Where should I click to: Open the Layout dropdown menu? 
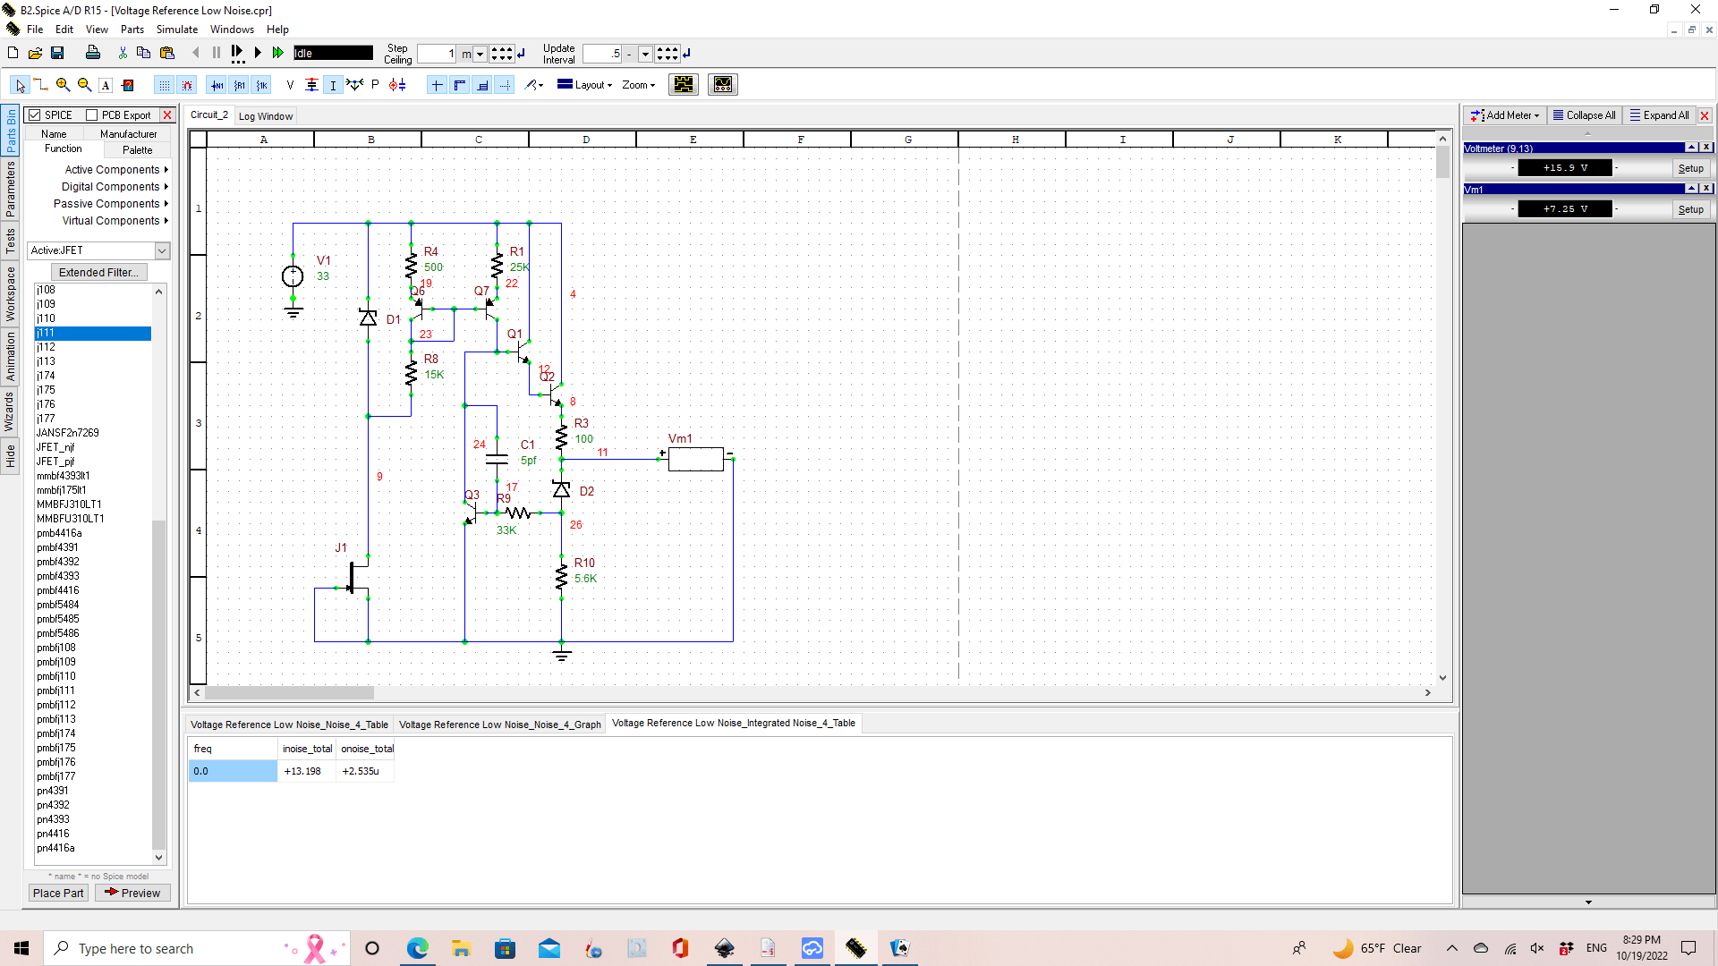(585, 85)
